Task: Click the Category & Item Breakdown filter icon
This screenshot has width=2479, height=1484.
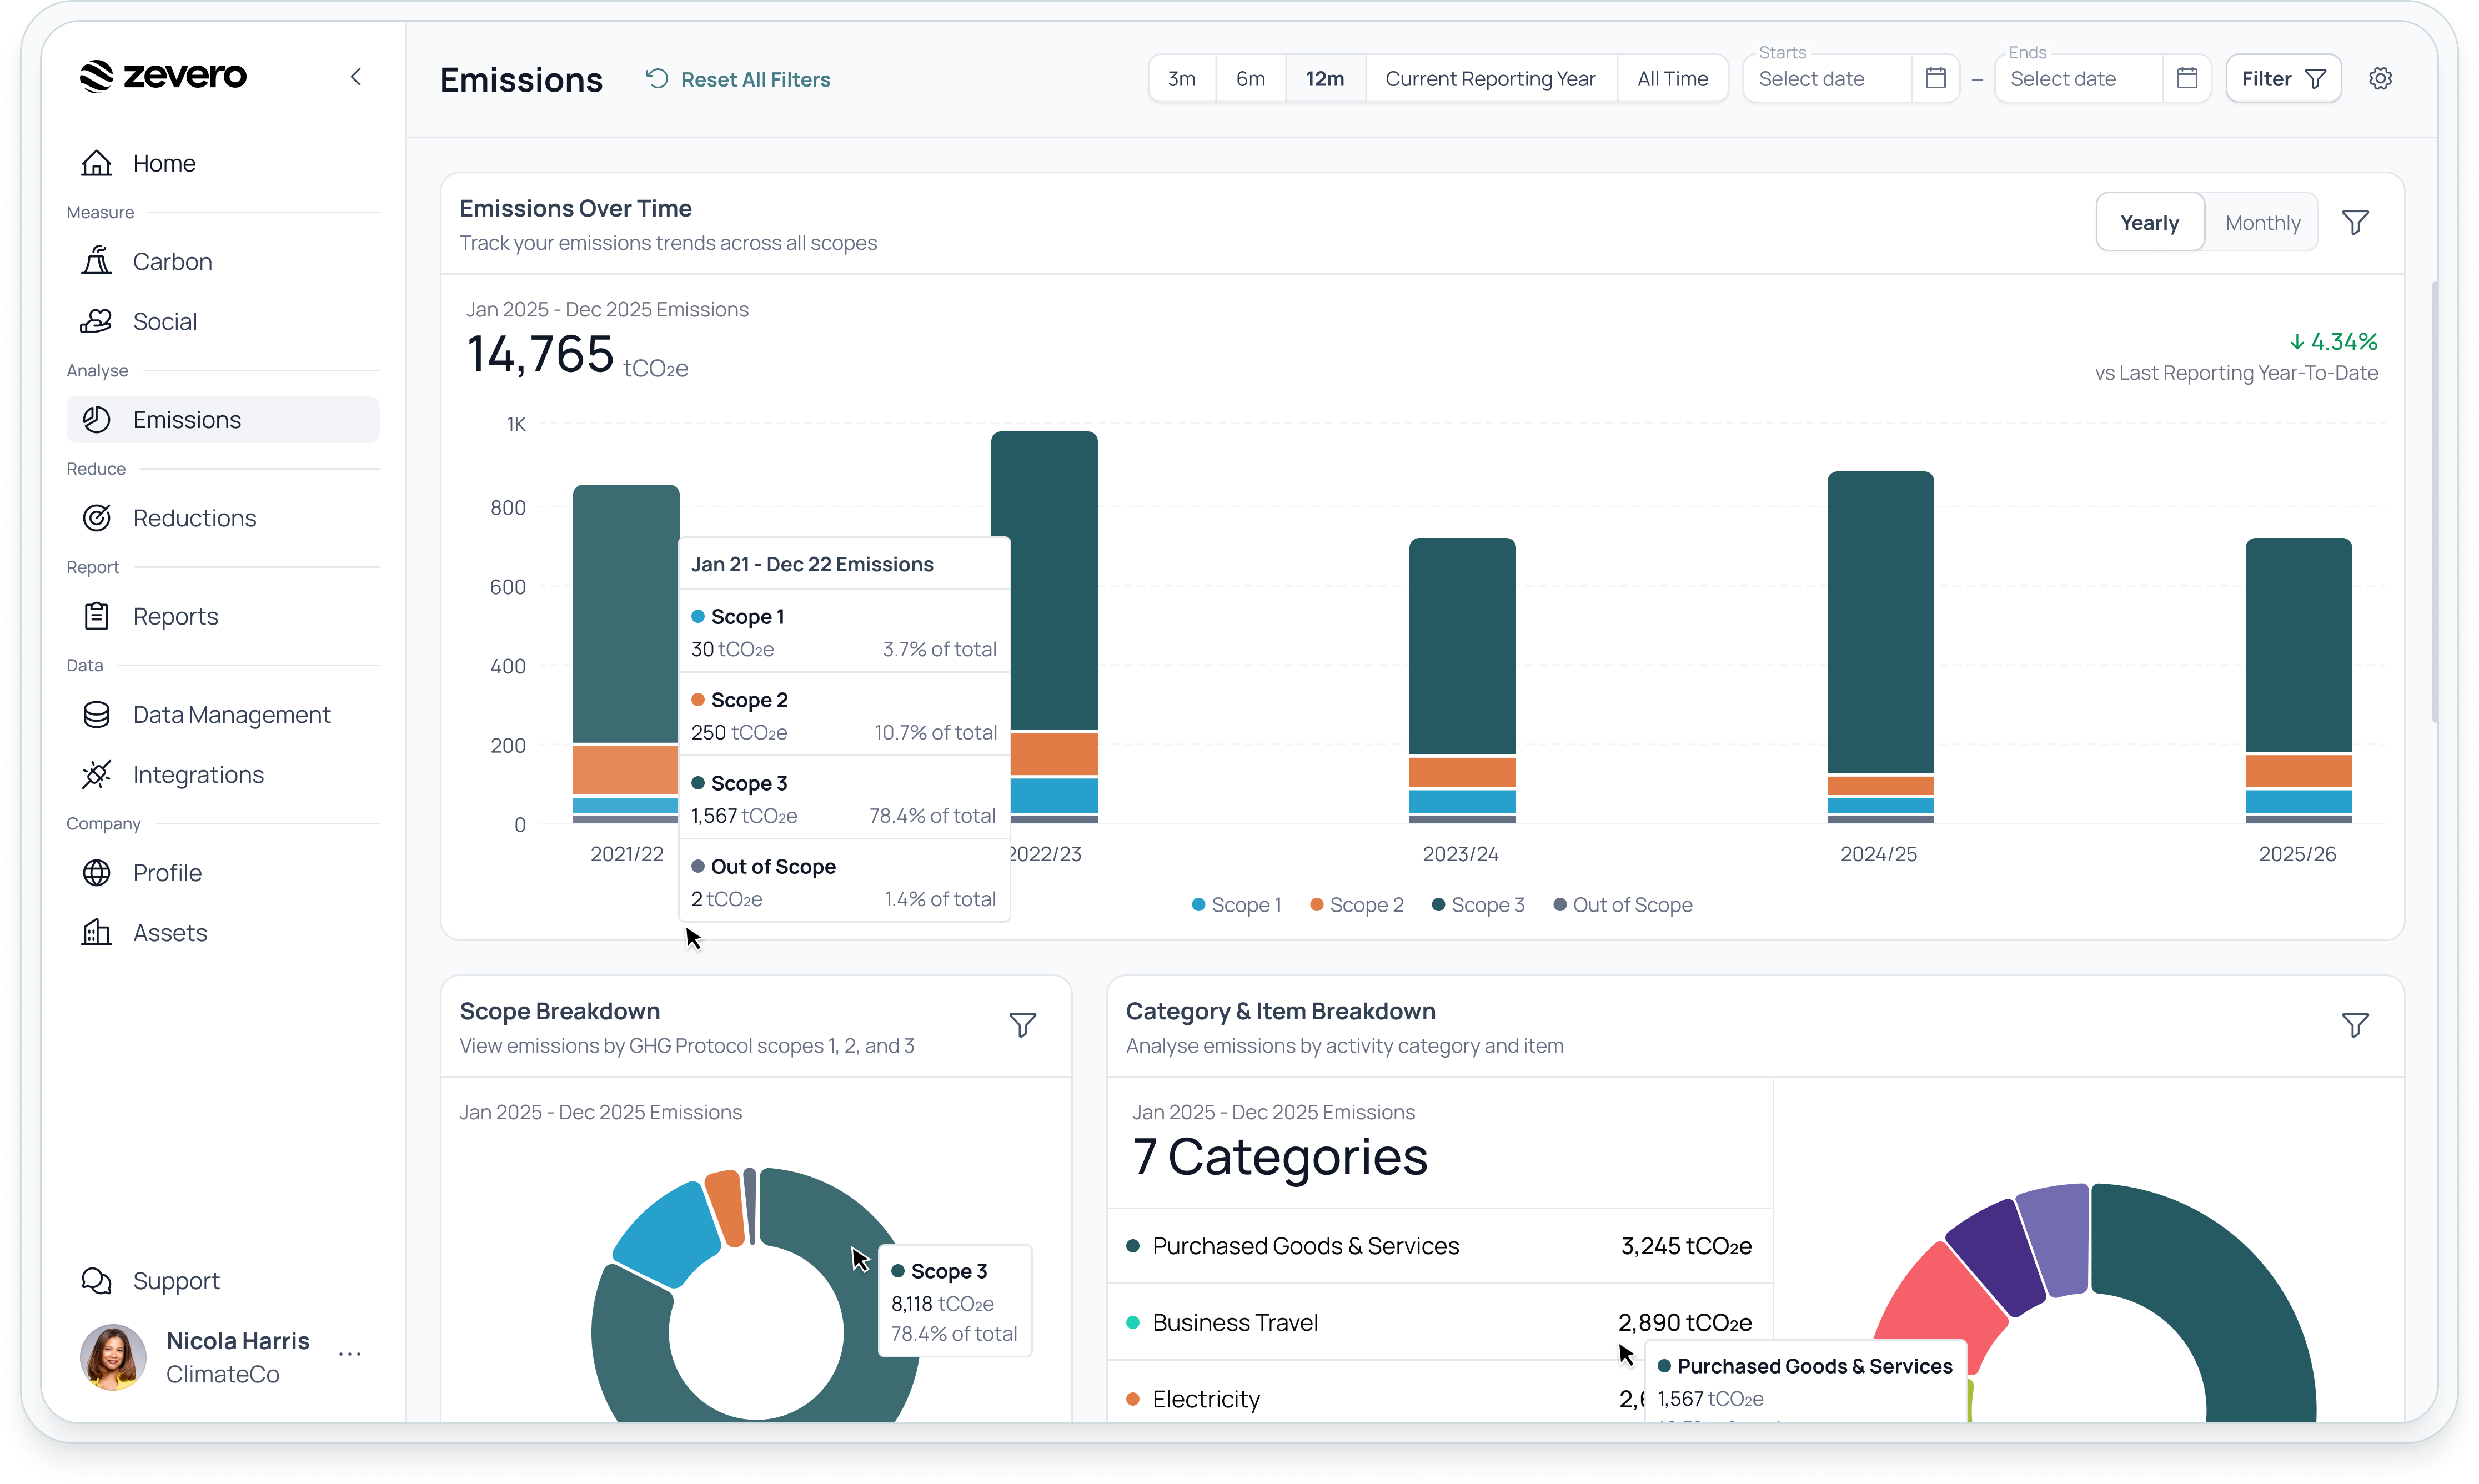Action: 2355,1025
